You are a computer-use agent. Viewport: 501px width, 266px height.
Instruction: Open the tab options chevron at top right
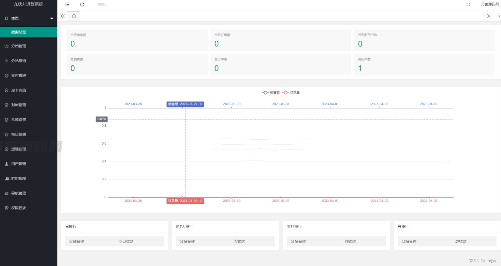click(x=499, y=16)
